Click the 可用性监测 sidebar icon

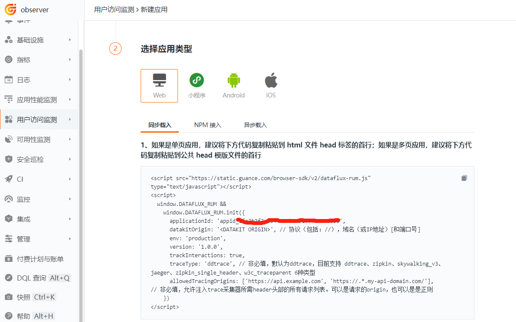point(8,139)
